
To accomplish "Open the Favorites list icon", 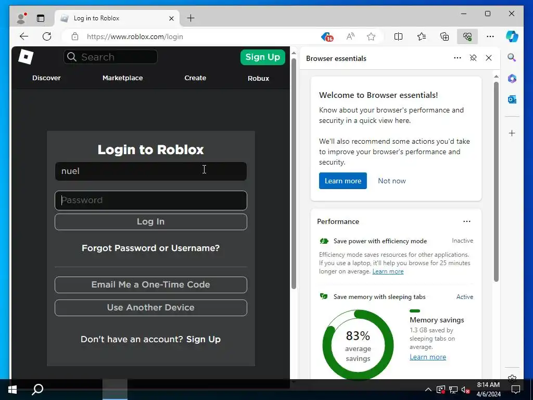I will tap(422, 36).
